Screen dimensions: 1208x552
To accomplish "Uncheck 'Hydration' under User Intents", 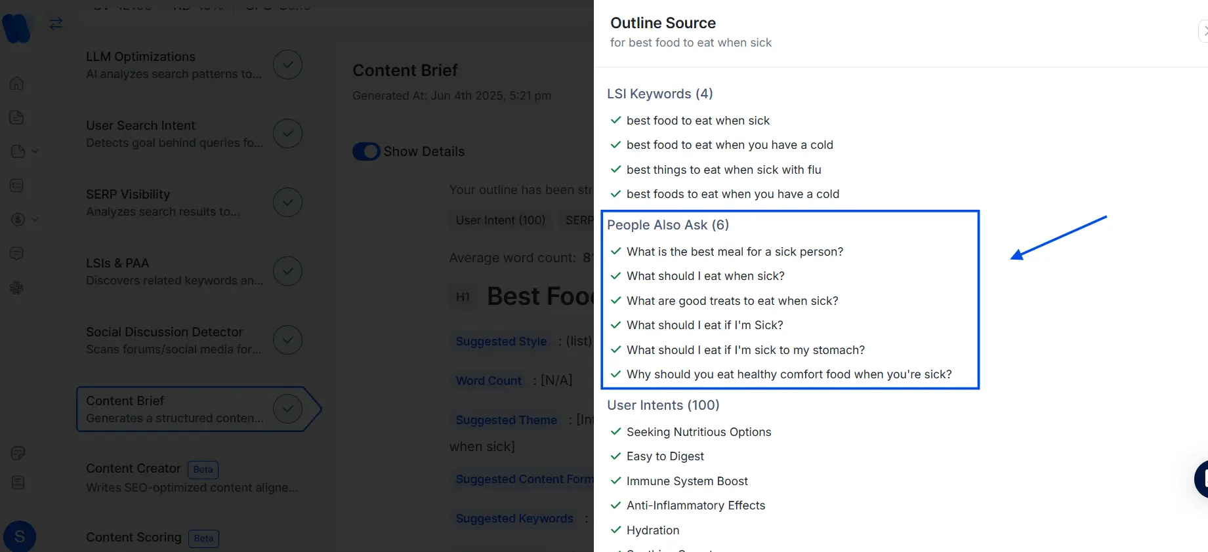I will pos(615,530).
